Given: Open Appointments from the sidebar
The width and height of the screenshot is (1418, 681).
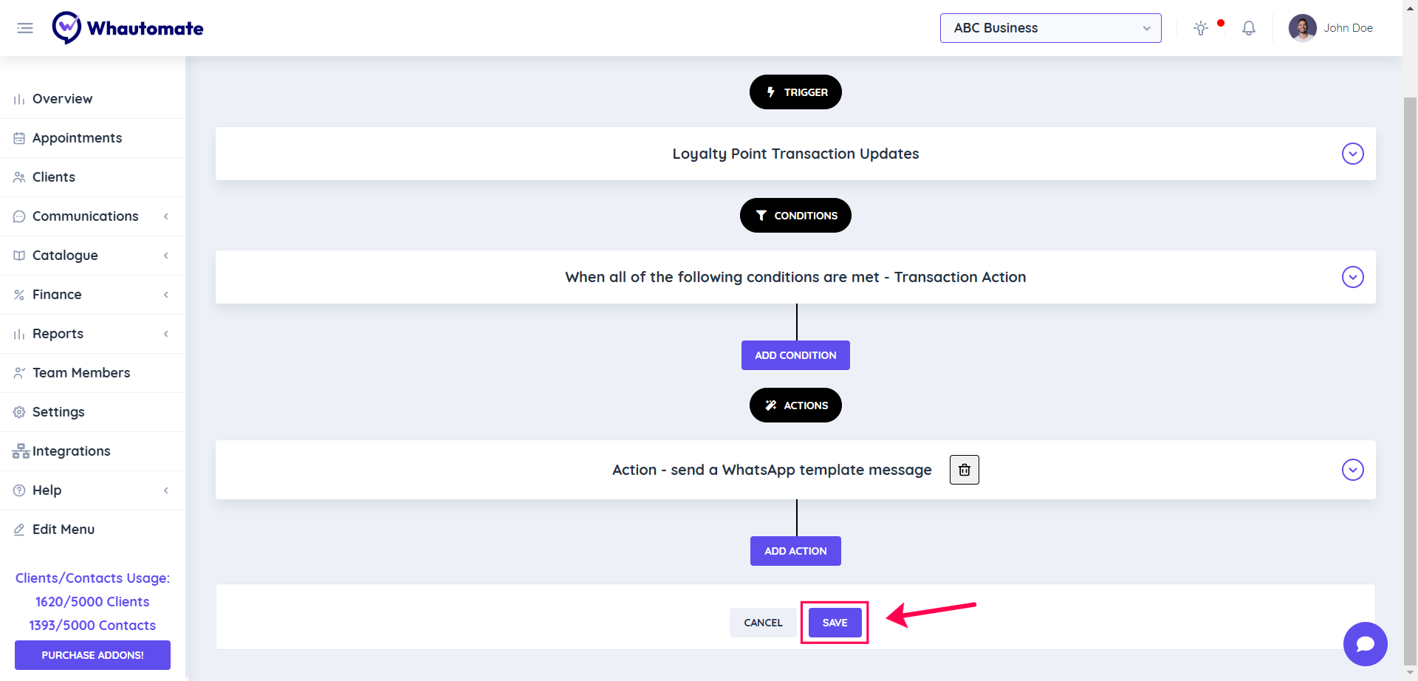Looking at the screenshot, I should tap(77, 138).
